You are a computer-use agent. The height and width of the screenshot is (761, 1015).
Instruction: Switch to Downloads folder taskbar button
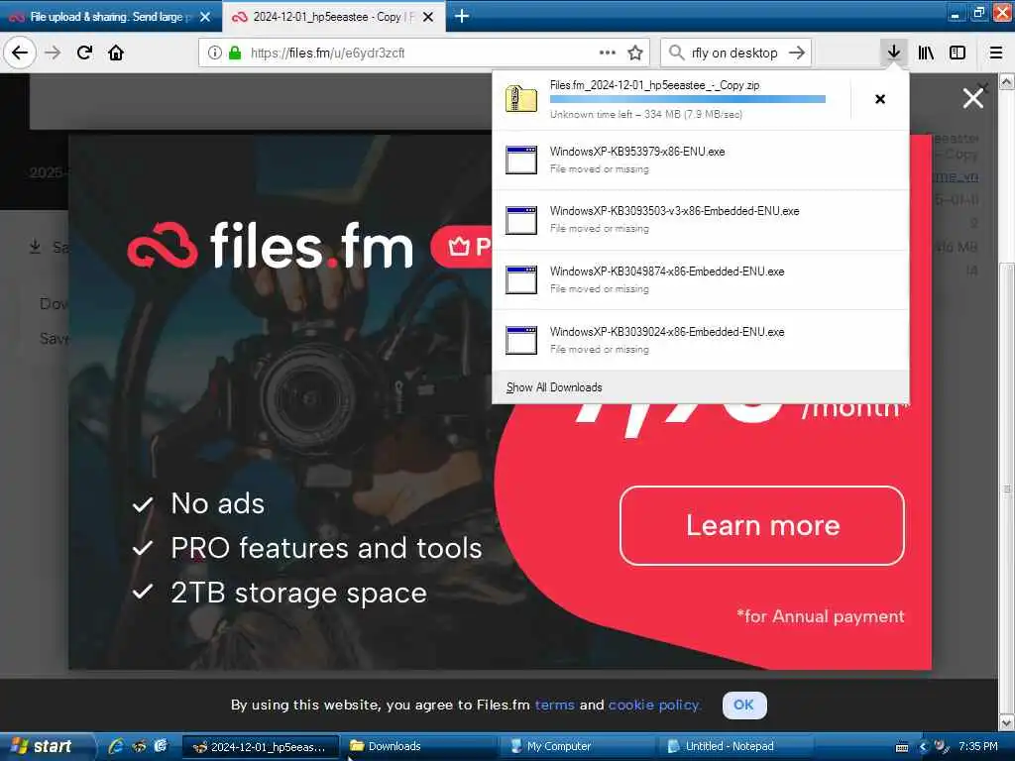[x=419, y=746]
